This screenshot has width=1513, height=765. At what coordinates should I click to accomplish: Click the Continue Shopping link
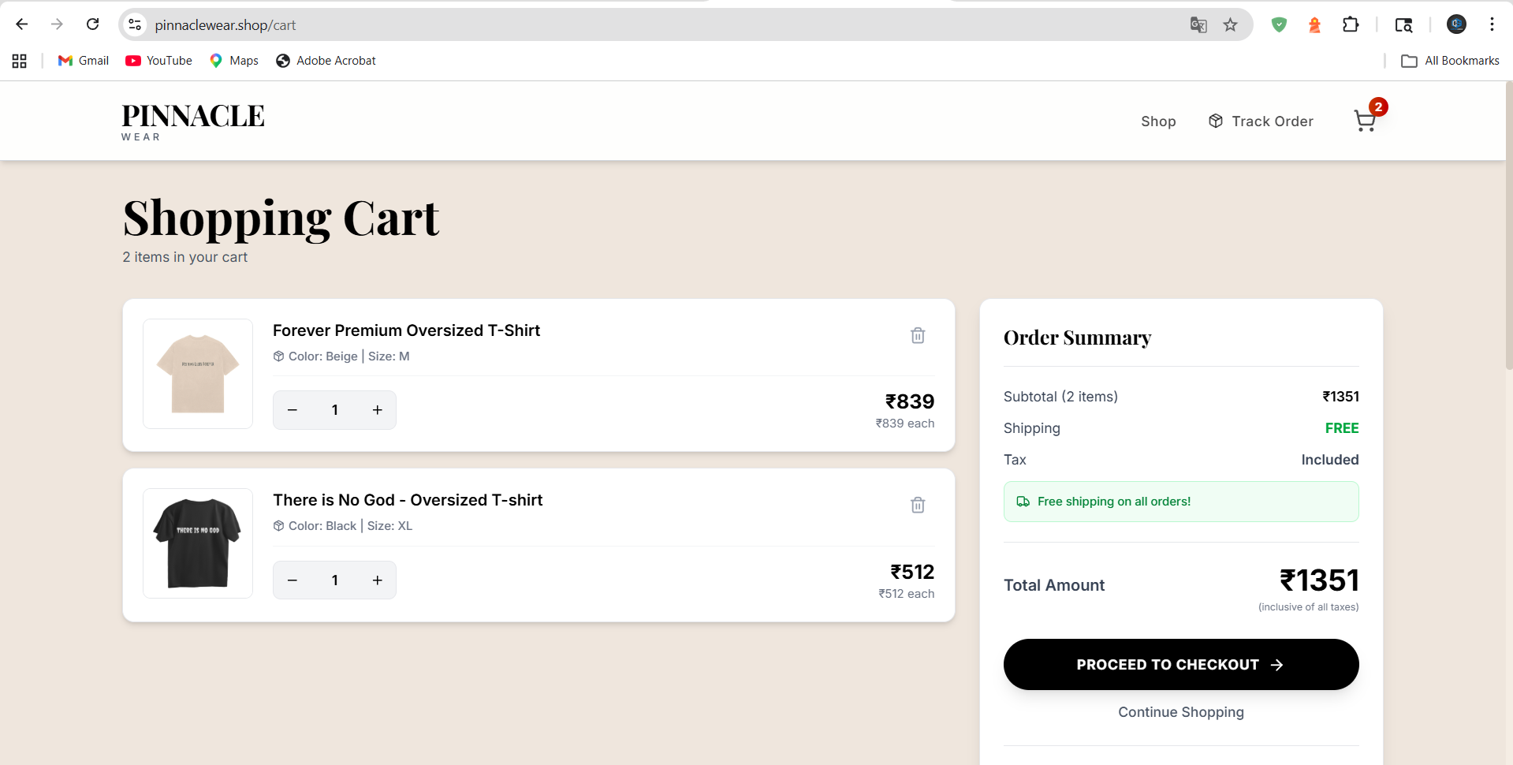point(1180,712)
